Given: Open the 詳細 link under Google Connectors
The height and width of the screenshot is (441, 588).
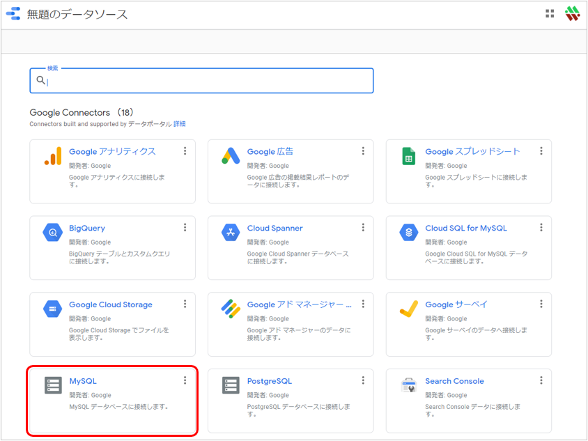Looking at the screenshot, I should pyautogui.click(x=179, y=124).
